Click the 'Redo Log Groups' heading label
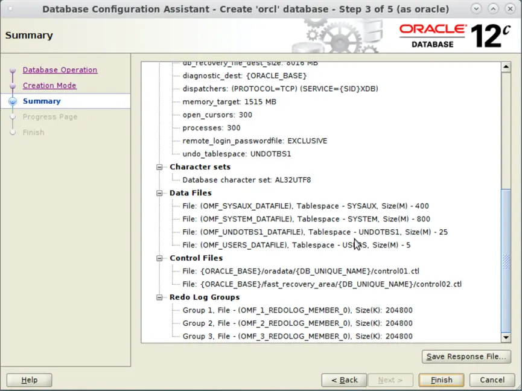The image size is (522, 391). click(205, 297)
